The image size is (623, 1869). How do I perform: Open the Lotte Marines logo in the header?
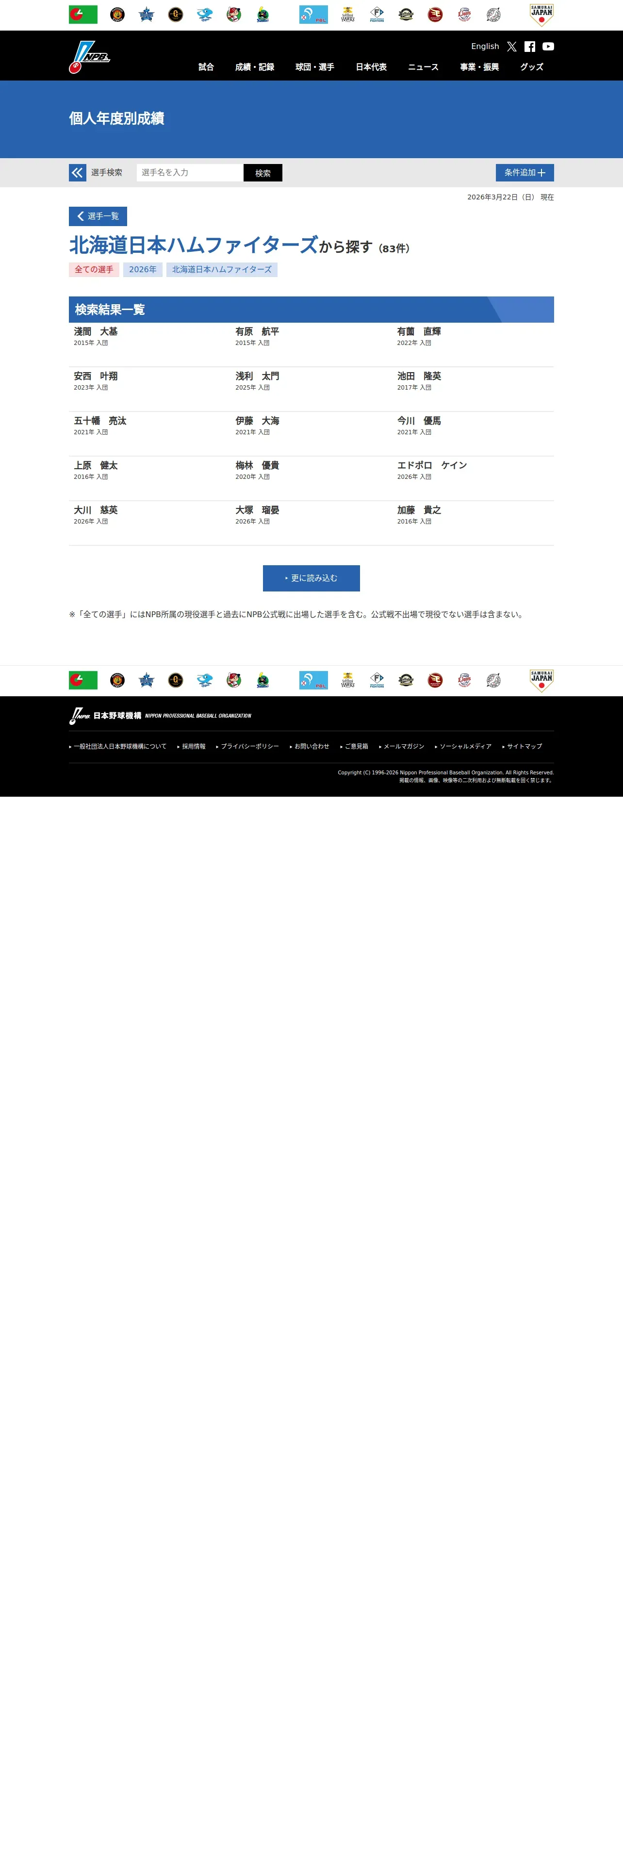pyautogui.click(x=493, y=15)
